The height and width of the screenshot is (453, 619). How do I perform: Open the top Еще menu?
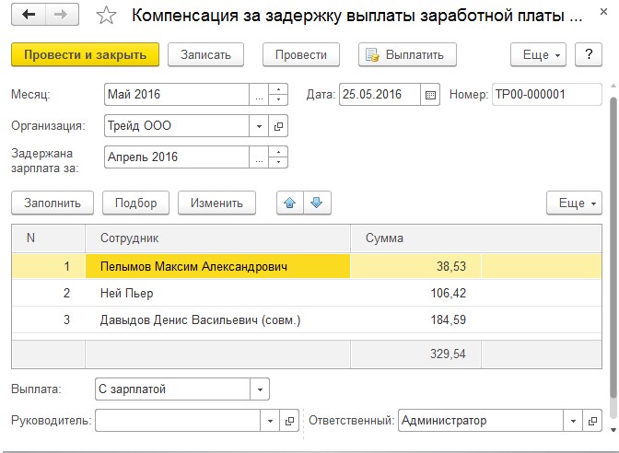(x=542, y=54)
